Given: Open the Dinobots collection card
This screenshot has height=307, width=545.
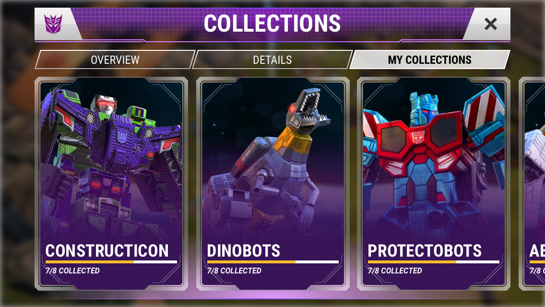Looking at the screenshot, I should 273,184.
